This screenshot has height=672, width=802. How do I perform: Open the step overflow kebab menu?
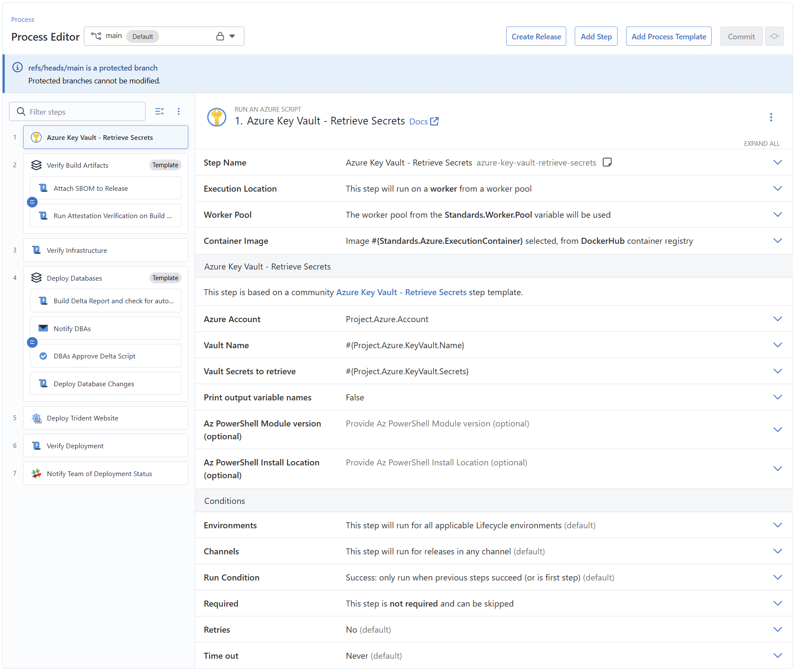pos(771,117)
